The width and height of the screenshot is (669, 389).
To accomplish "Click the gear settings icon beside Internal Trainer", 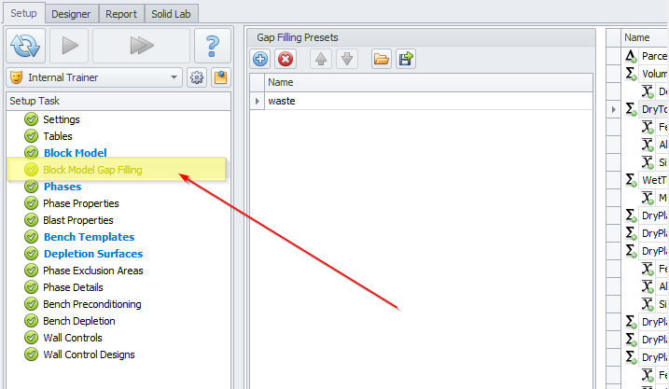I will tap(197, 77).
